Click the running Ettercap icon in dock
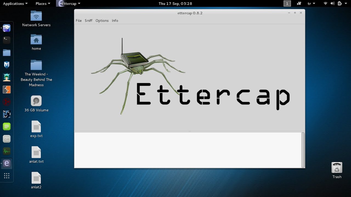Screen dimensions: 351x197 [x=7, y=163]
